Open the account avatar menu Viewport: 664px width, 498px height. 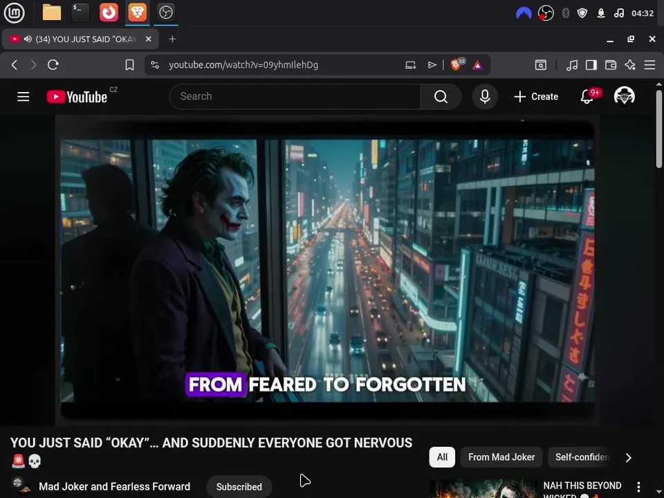pyautogui.click(x=624, y=96)
